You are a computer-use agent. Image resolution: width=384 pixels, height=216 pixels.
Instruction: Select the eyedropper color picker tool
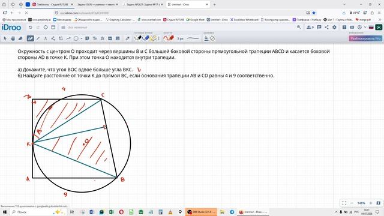pos(127,38)
